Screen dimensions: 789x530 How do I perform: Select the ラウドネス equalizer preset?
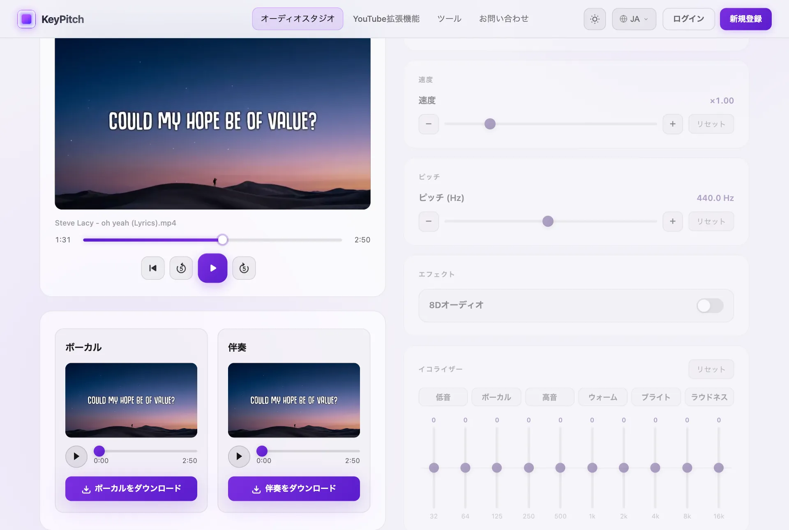[709, 397]
